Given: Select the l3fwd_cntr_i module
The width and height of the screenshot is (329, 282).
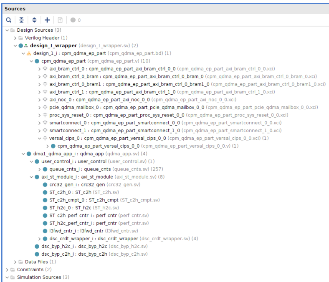Looking at the screenshot, I should coord(94,231).
